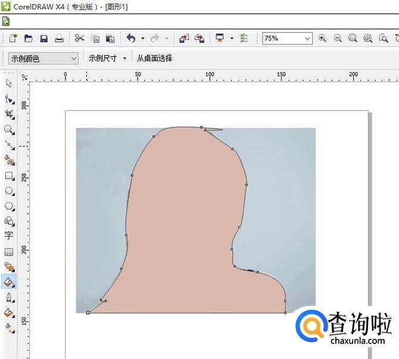399x359 pixels.
Task: Click the bottom-left node of the silhouette
Action: pos(88,313)
